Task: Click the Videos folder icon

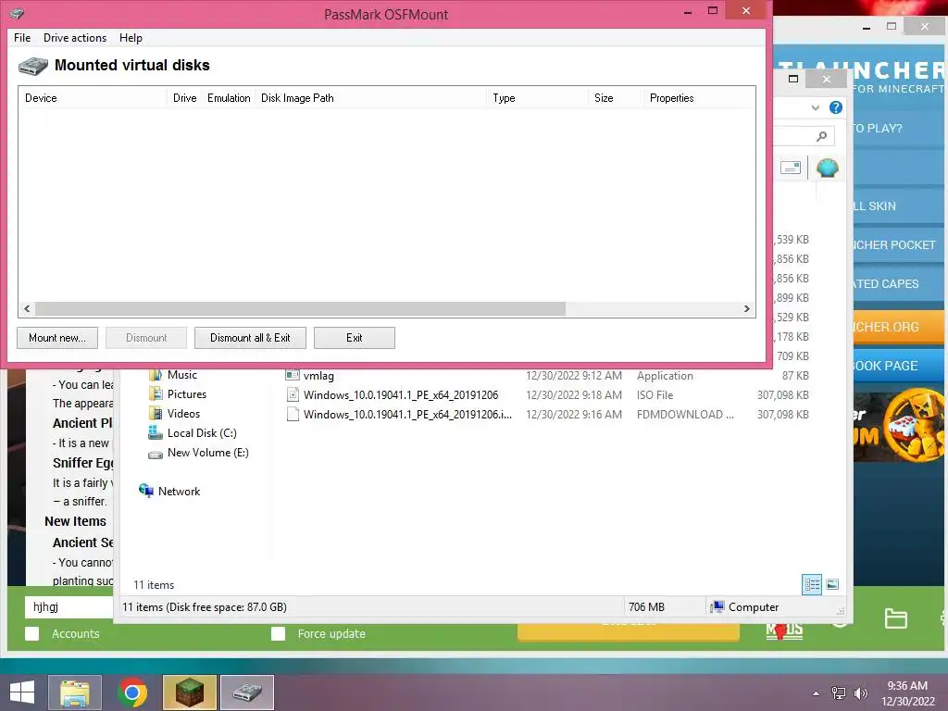Action: tap(156, 414)
